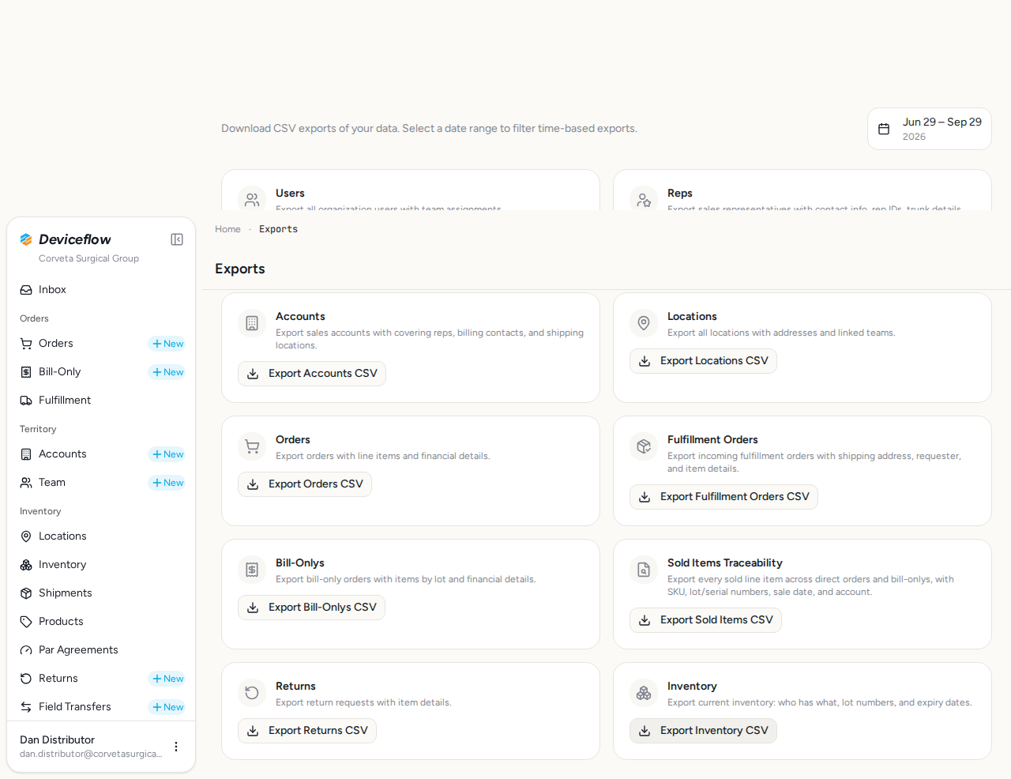Click the Export Accounts CSV button
Image resolution: width=1011 pixels, height=779 pixels.
coord(312,374)
